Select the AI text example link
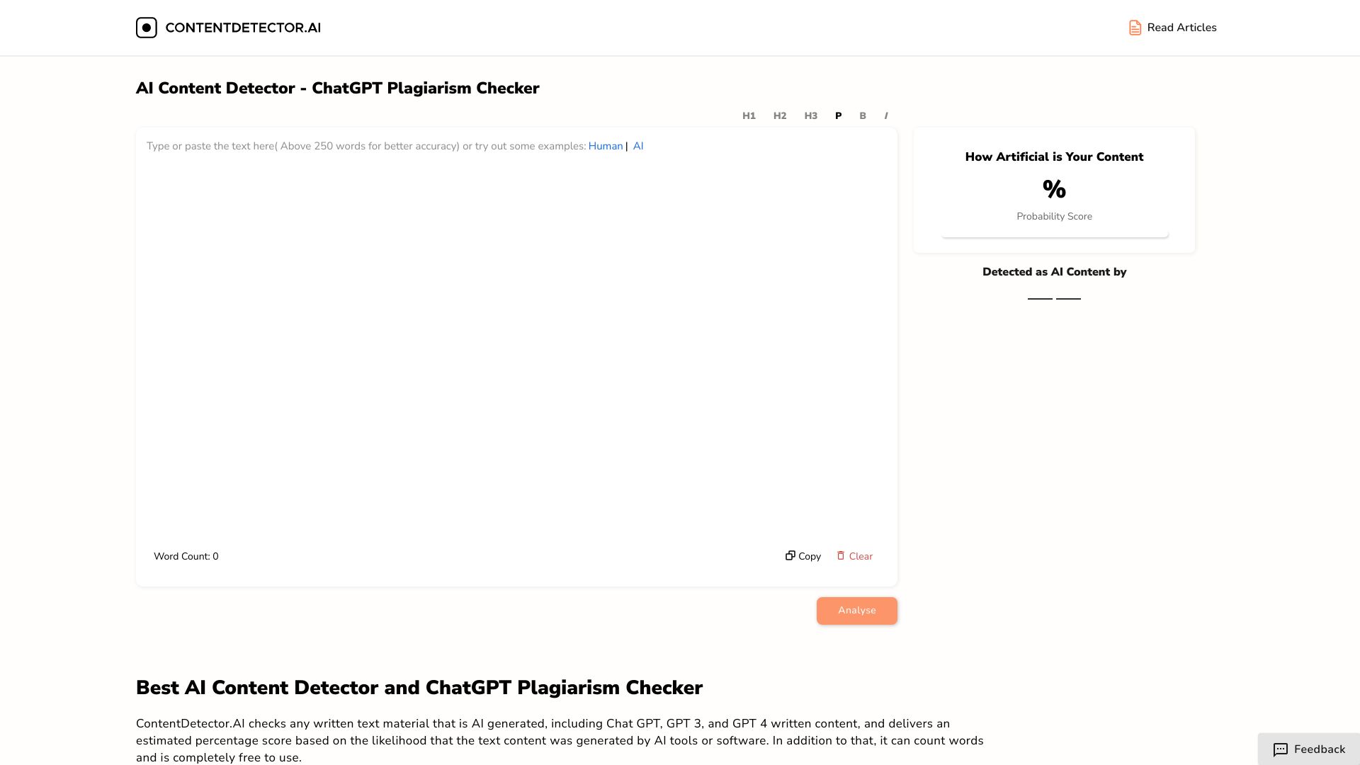The height and width of the screenshot is (765, 1360). coord(638,146)
